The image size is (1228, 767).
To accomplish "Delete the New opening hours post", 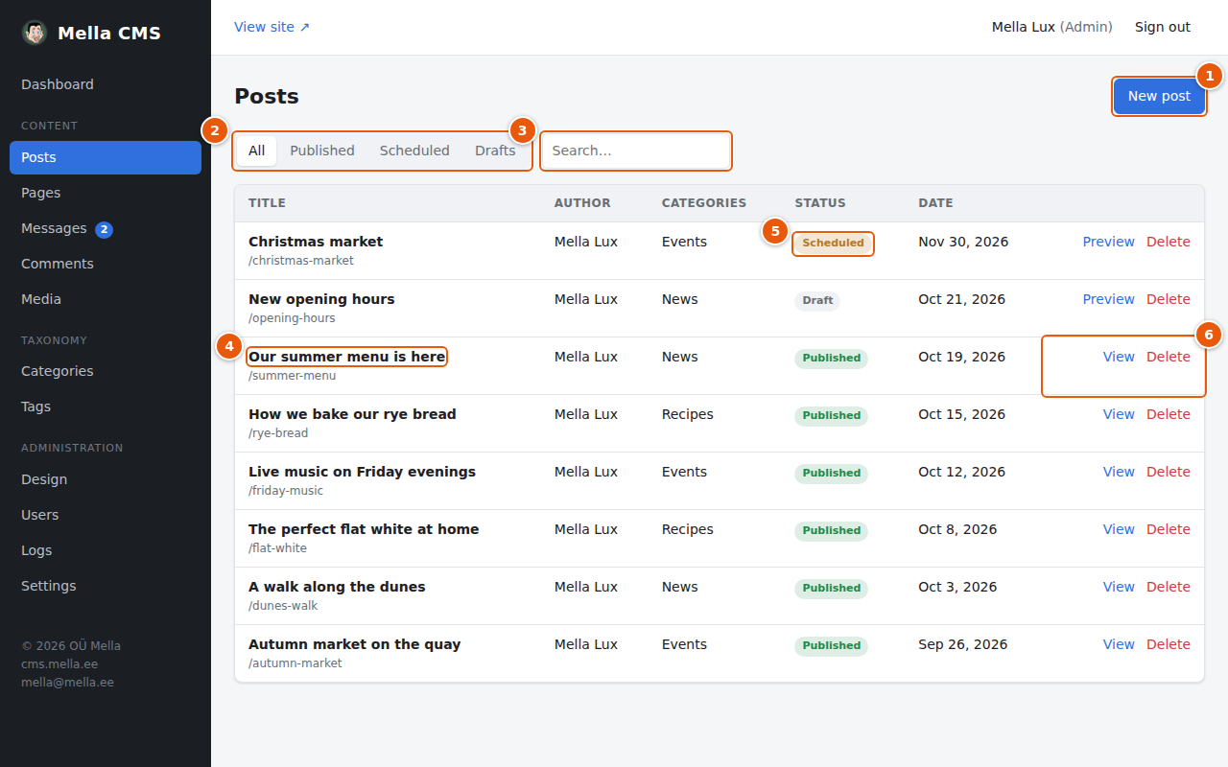I will click(1169, 299).
